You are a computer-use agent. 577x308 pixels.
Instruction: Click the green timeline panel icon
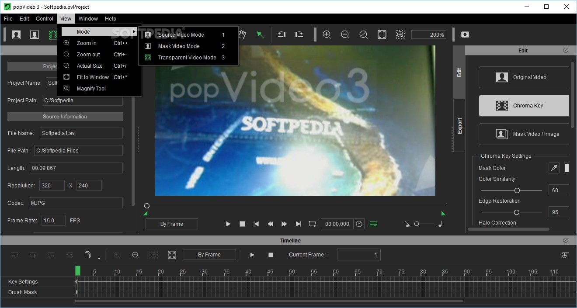pyautogui.click(x=373, y=224)
